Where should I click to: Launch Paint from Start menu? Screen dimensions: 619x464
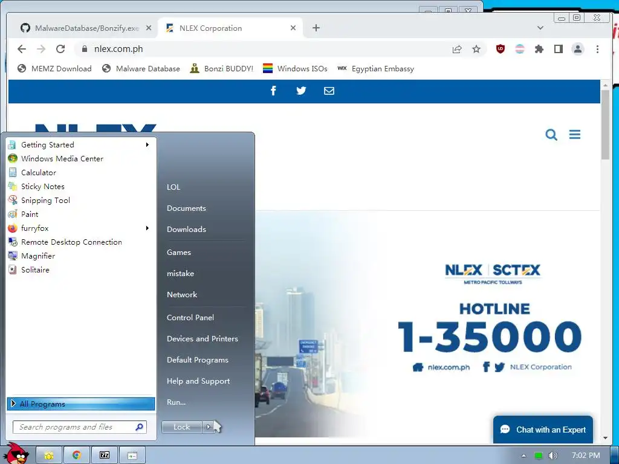point(81,214)
